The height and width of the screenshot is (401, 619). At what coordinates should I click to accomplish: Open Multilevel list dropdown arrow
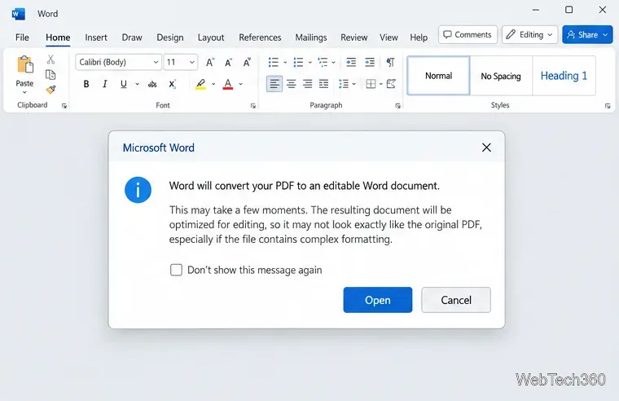[x=334, y=62]
